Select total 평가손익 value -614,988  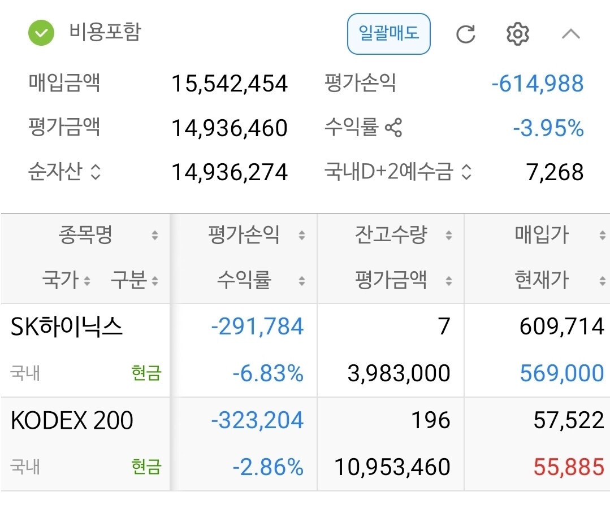tap(538, 84)
